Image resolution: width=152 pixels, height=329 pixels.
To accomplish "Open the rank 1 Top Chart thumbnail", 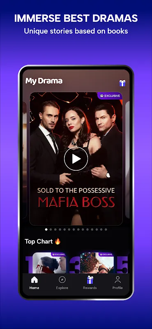I will click(49, 263).
